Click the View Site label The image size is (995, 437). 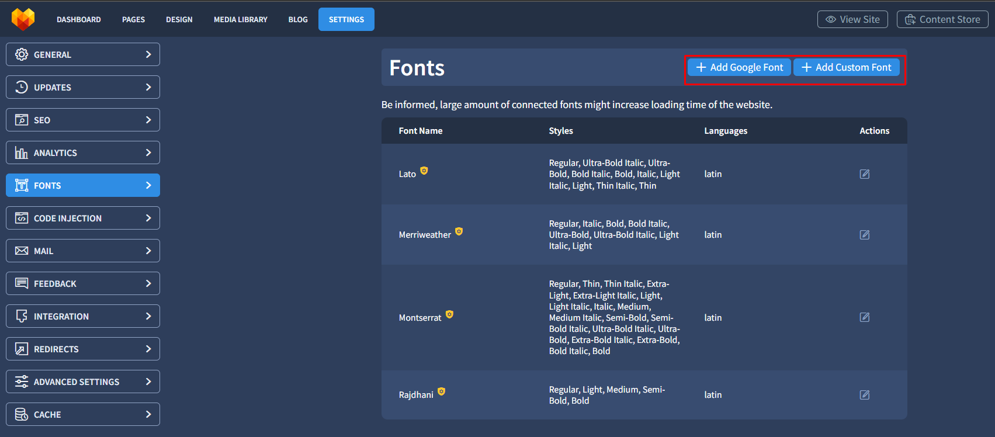(x=860, y=19)
